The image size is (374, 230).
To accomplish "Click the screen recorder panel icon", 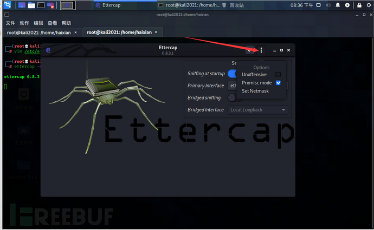I will pyautogui.click(x=50, y=5).
